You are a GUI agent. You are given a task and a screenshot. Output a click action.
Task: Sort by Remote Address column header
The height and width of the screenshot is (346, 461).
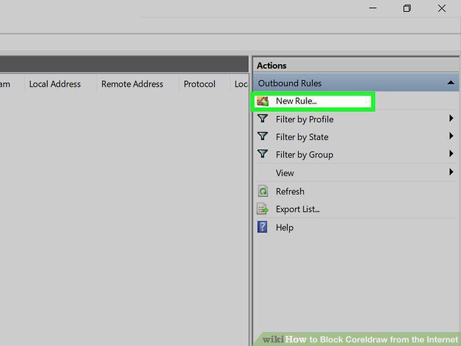tap(132, 84)
